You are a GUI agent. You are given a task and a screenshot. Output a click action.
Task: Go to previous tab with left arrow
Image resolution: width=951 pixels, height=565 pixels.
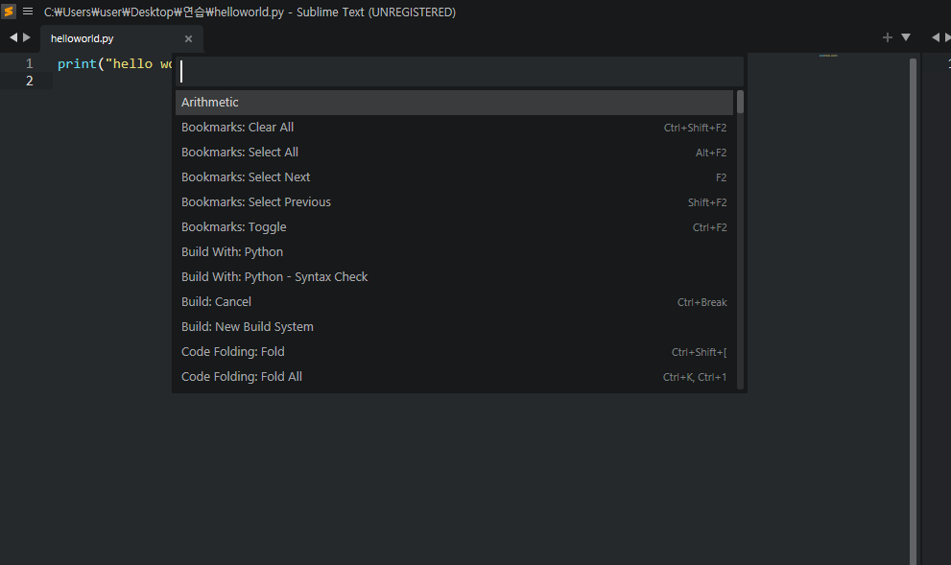pyautogui.click(x=13, y=37)
